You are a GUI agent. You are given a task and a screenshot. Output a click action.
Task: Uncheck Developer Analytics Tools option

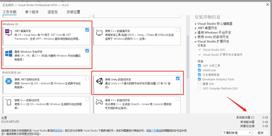coord(199,79)
